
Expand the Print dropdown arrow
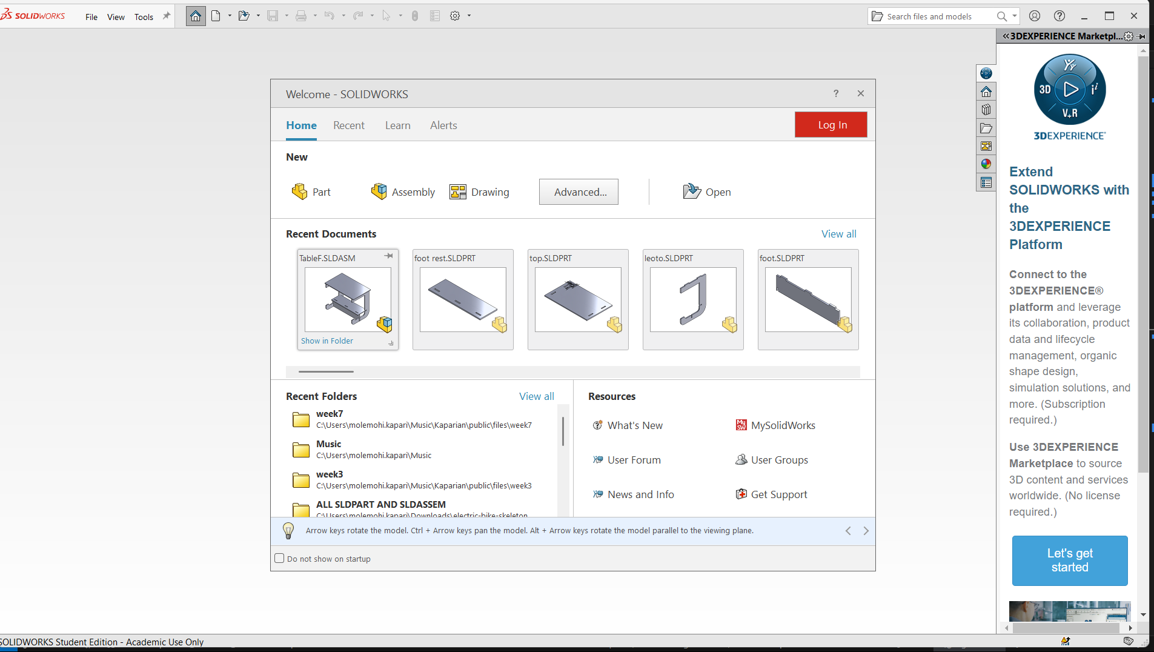pos(315,16)
